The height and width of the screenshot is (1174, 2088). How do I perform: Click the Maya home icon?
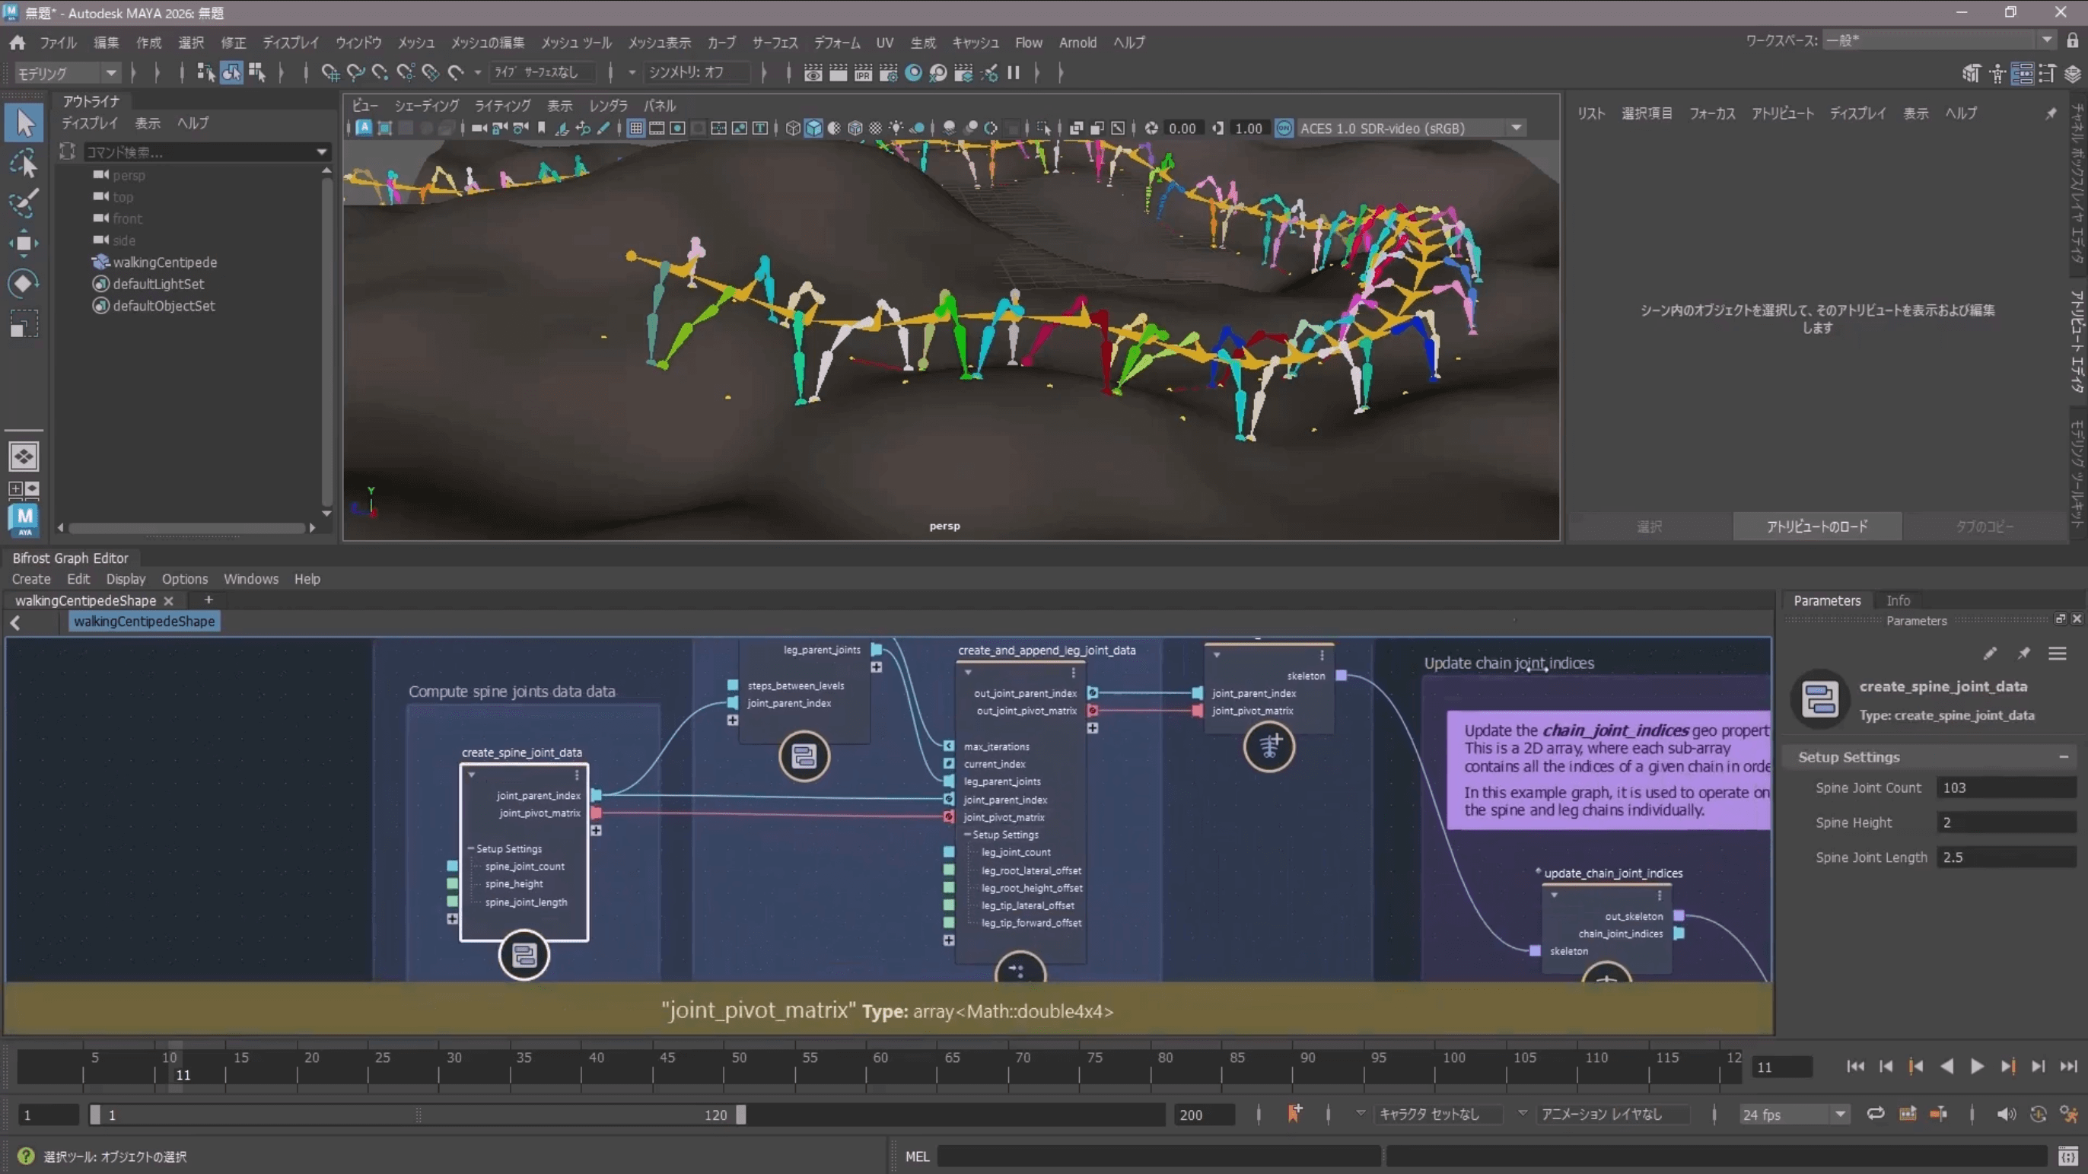[17, 42]
